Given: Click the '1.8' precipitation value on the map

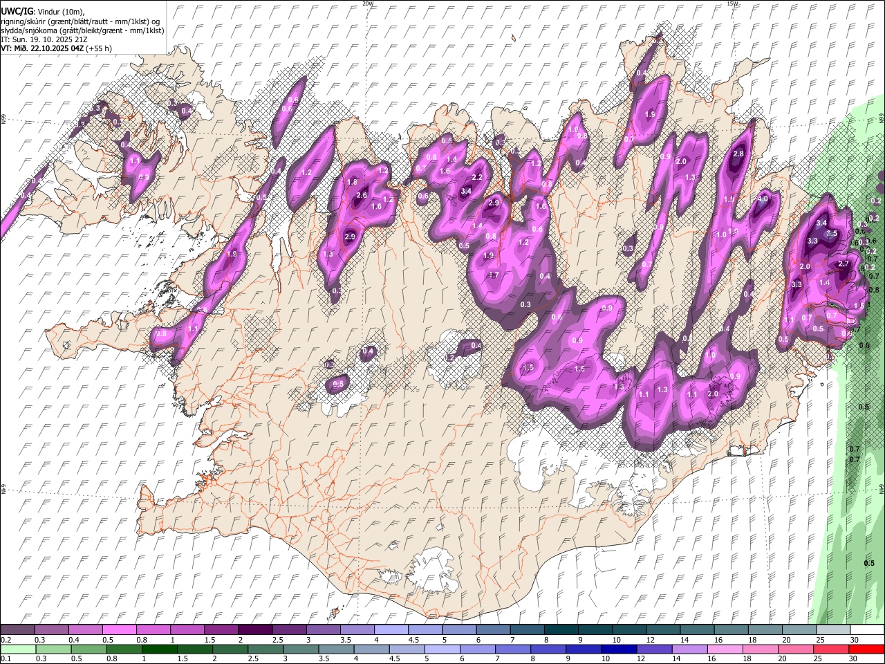Looking at the screenshot, I should (x=352, y=182).
